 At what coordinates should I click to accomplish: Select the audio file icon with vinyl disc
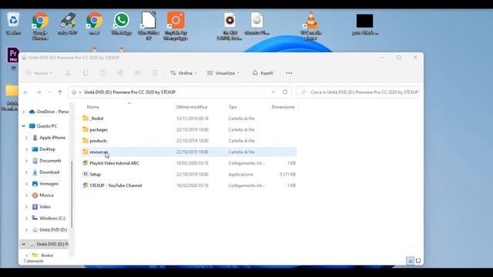click(x=230, y=25)
